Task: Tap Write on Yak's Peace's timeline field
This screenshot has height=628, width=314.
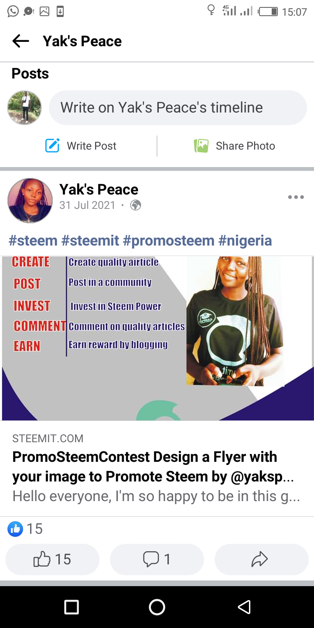Action: pyautogui.click(x=178, y=108)
